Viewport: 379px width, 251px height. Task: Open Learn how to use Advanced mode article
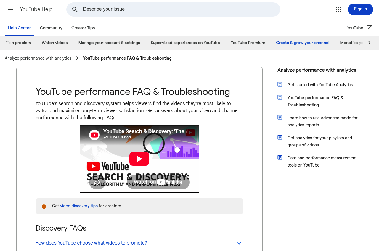tap(322, 121)
